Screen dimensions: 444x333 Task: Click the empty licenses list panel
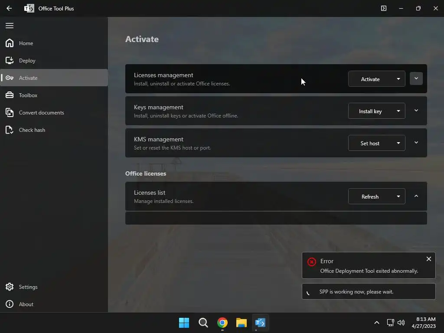click(x=276, y=218)
